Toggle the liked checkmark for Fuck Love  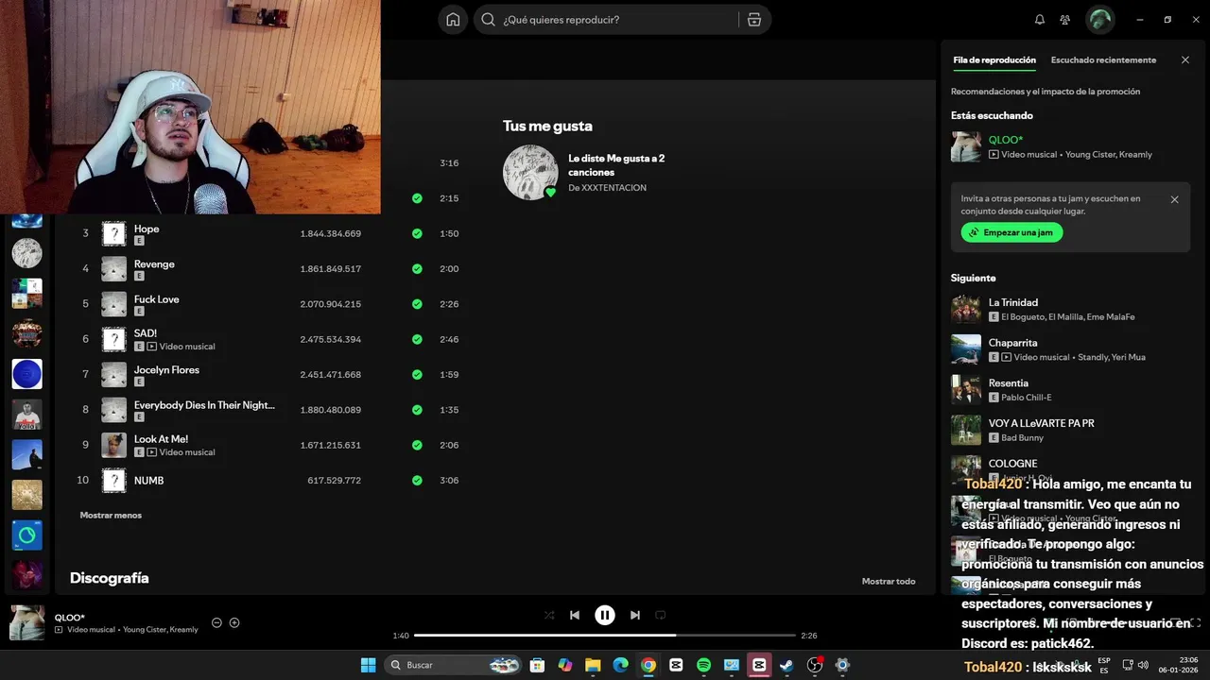point(417,304)
